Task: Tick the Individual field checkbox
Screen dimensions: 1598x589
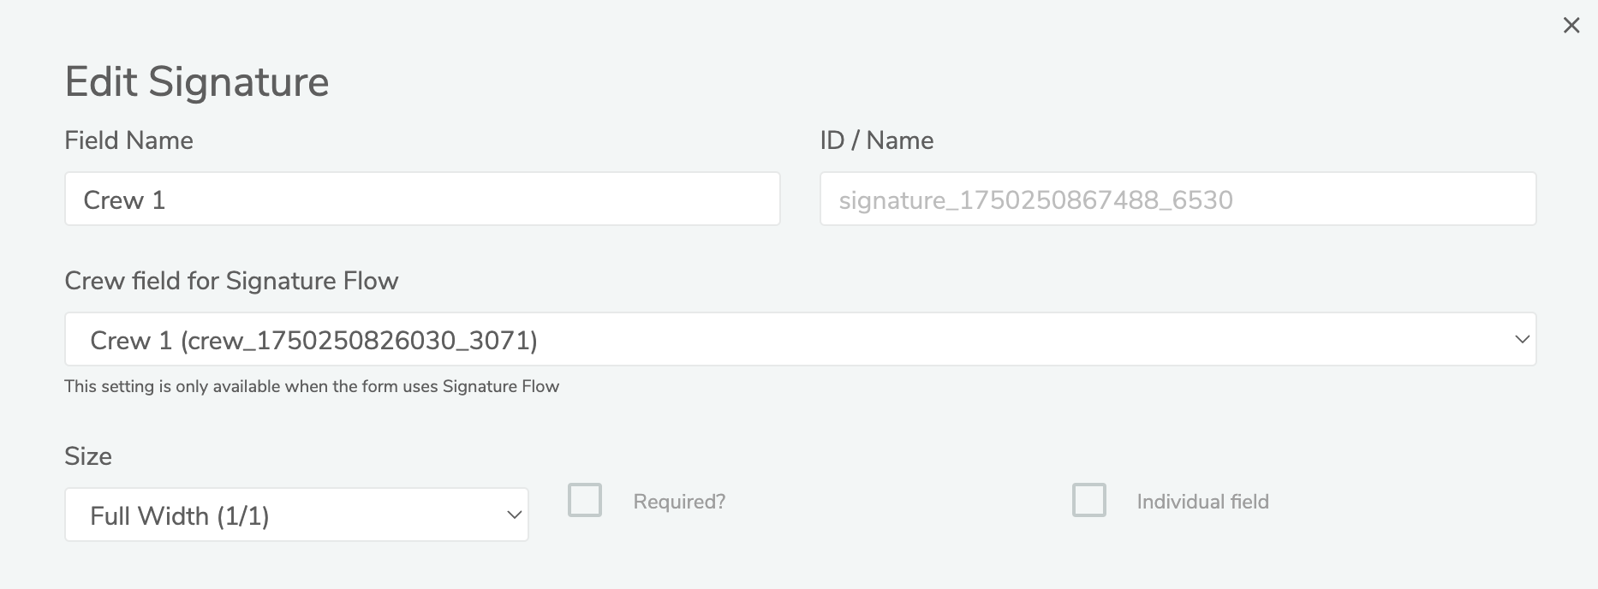Action: coord(1088,500)
